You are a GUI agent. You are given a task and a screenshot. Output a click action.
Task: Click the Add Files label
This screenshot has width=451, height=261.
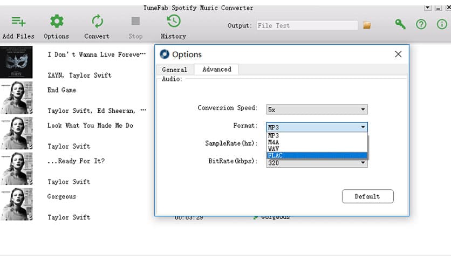18,36
